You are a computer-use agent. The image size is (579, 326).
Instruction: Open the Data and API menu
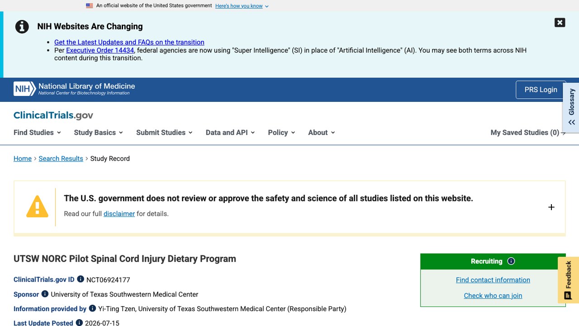[230, 132]
